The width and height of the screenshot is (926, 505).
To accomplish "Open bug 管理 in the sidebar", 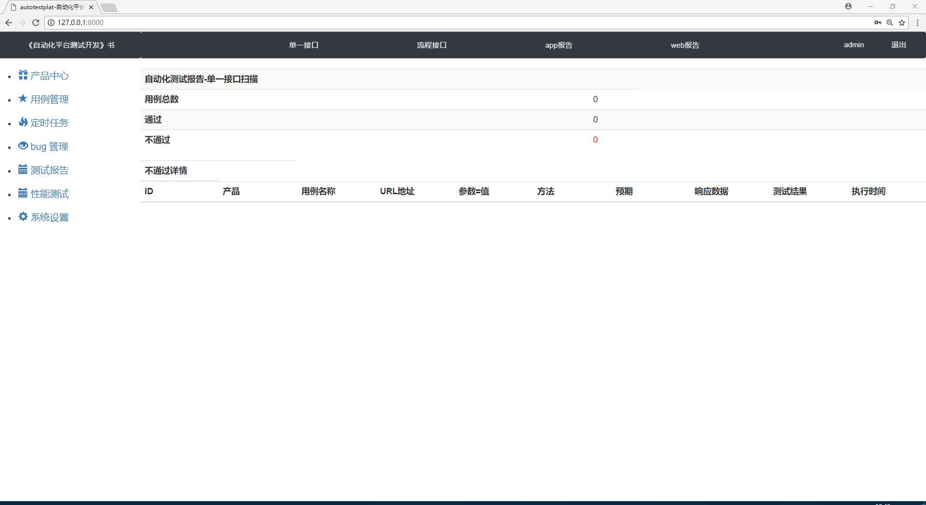I will pos(49,146).
